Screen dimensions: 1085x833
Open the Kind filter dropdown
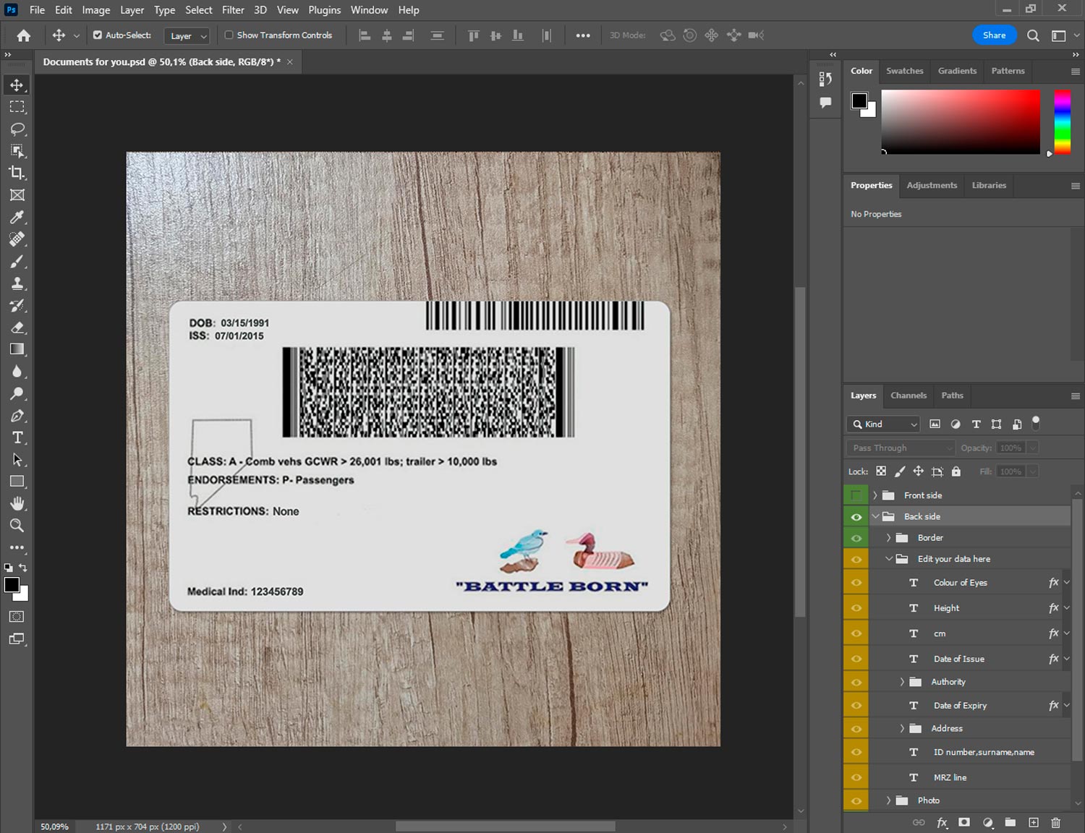click(885, 424)
